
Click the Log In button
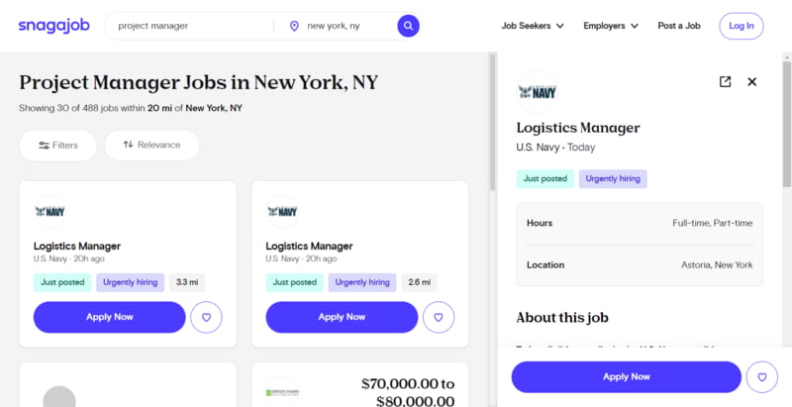click(741, 26)
